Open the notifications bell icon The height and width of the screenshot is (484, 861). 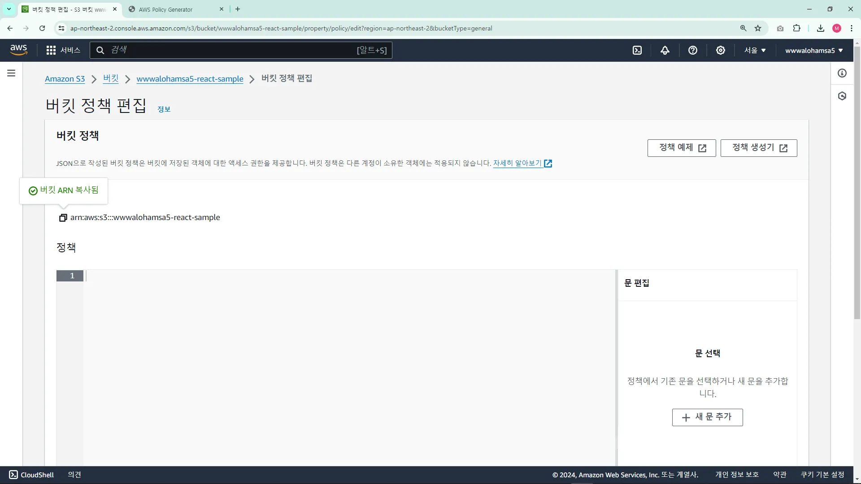pos(665,50)
